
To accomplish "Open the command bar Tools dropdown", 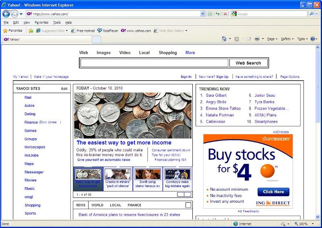I will [x=302, y=39].
